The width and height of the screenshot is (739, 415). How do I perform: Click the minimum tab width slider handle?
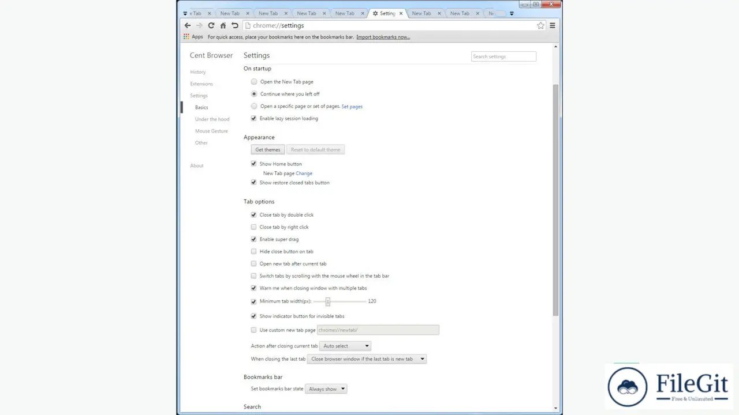[x=327, y=301]
